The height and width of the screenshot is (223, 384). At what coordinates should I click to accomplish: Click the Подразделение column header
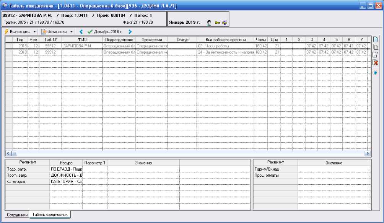(x=119, y=40)
